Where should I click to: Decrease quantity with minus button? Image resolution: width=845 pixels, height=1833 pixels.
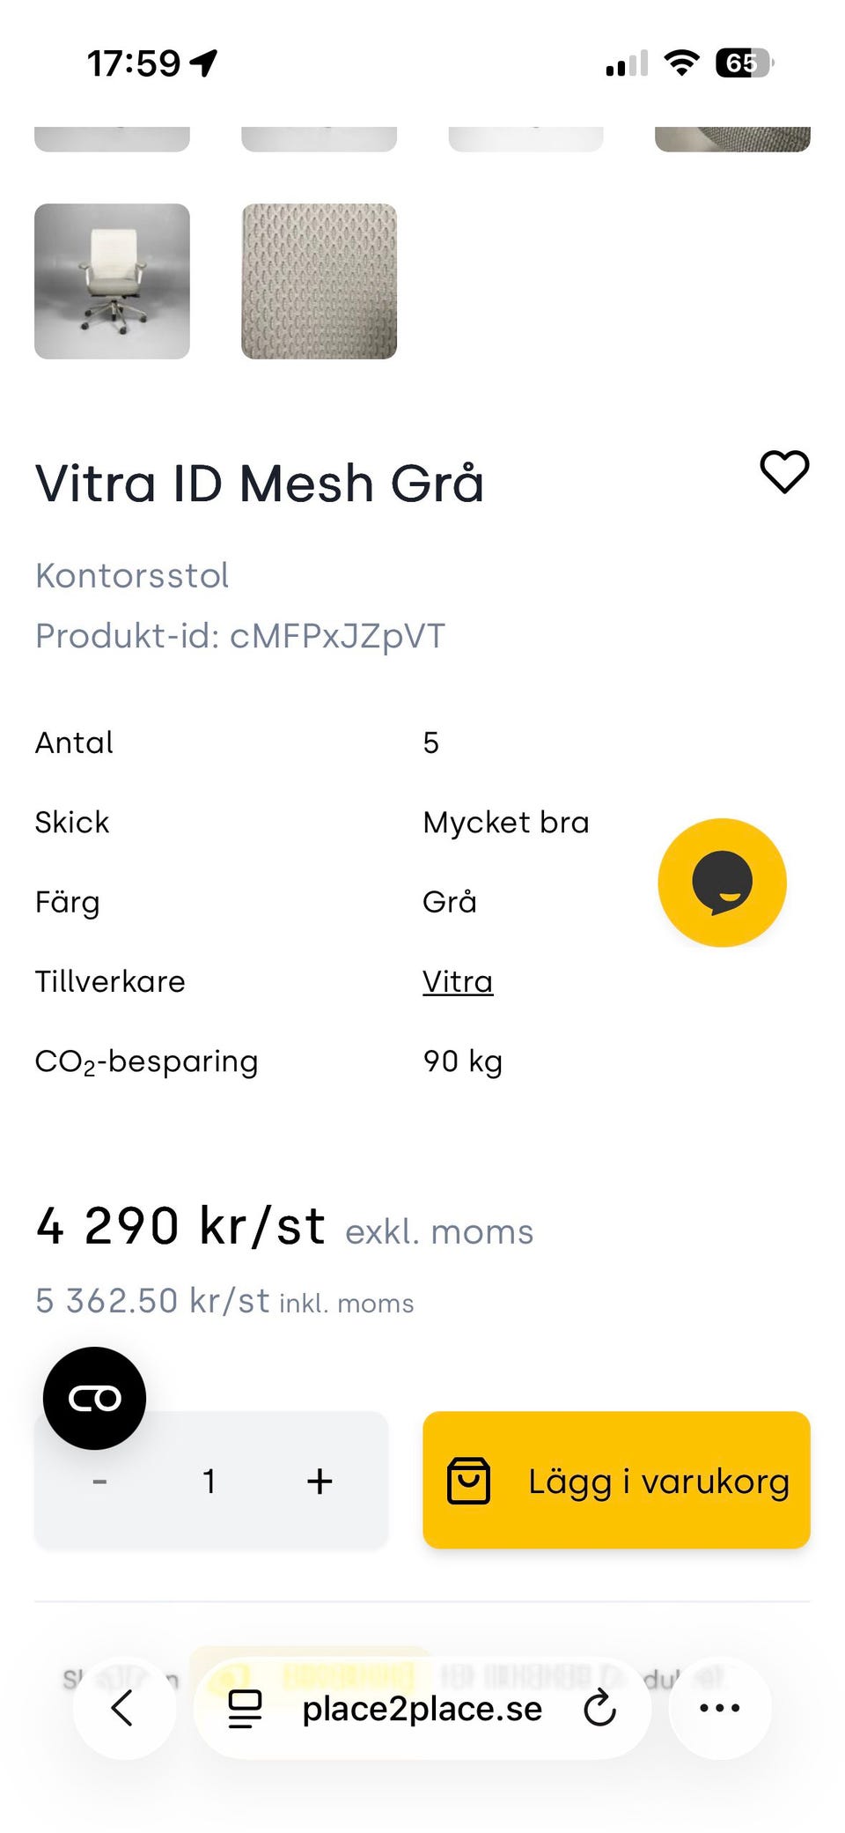[x=99, y=1482]
